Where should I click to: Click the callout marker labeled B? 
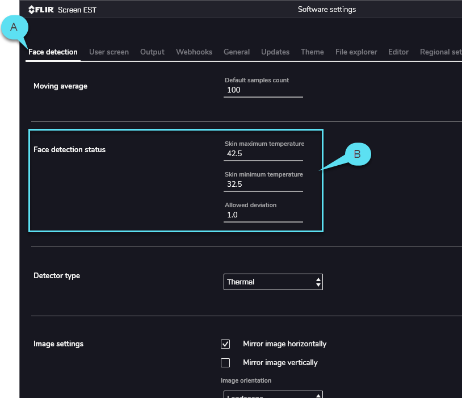point(357,154)
